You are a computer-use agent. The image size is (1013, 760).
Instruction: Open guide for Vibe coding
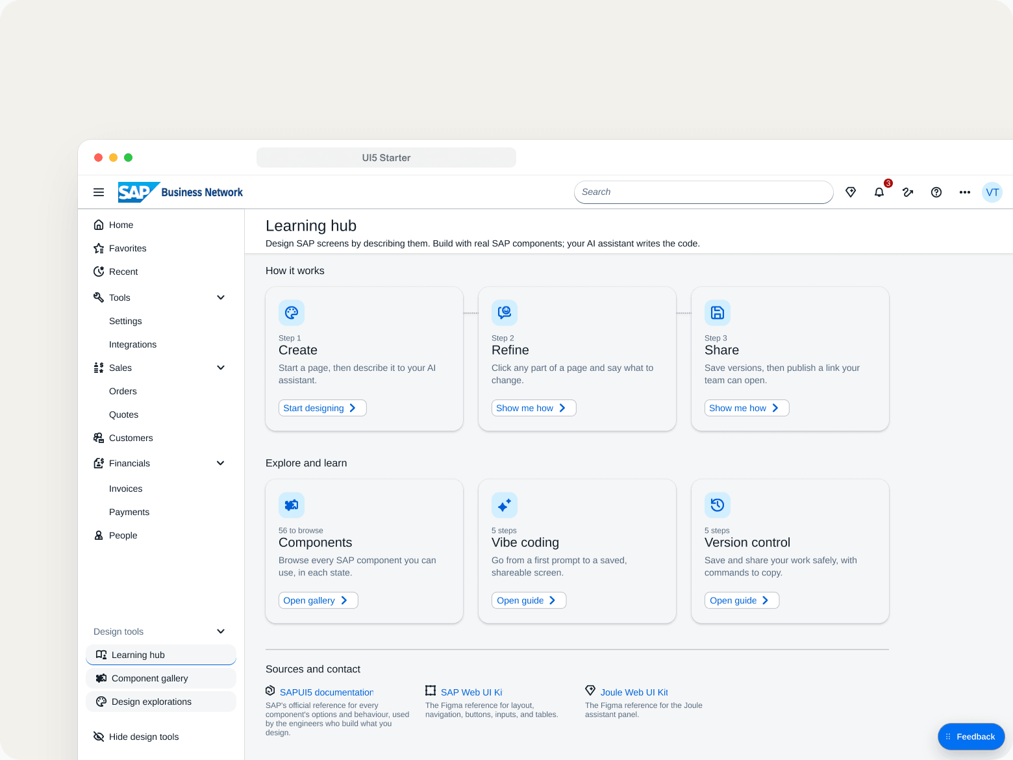coord(529,600)
